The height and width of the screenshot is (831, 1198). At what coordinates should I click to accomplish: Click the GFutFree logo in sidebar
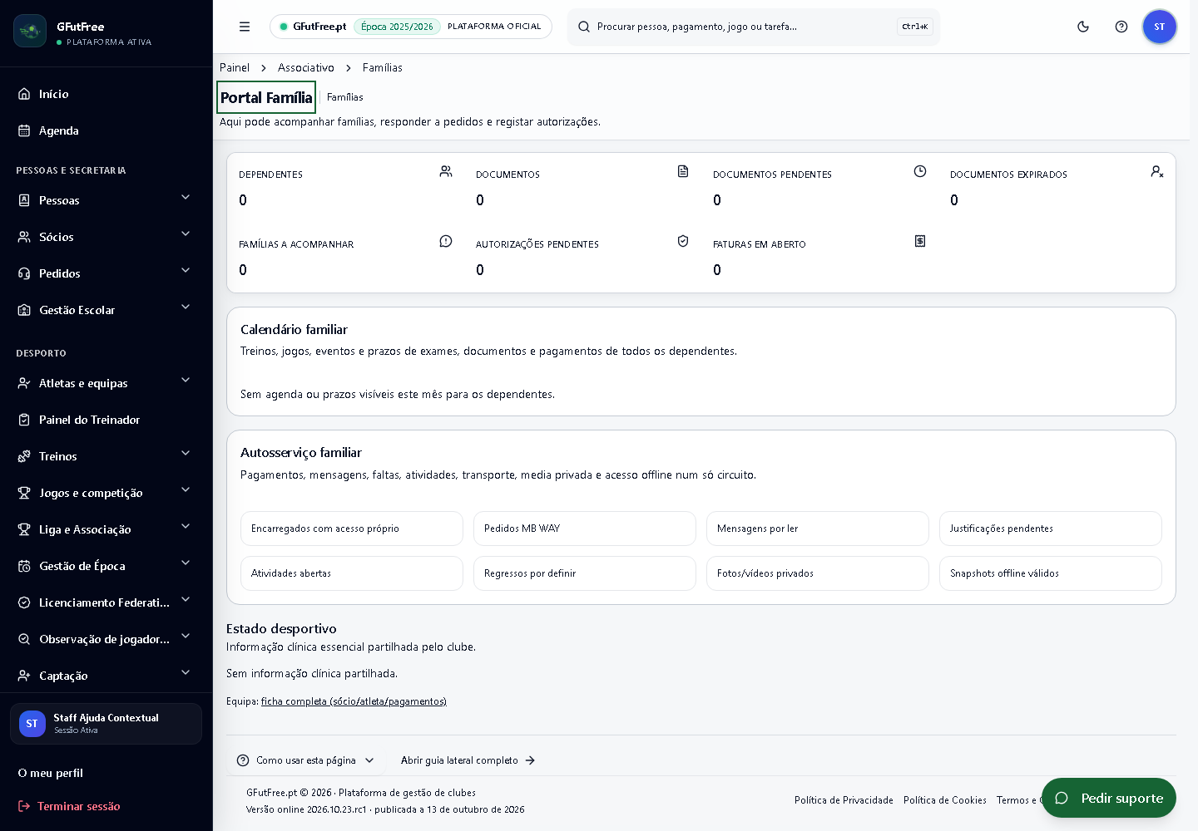click(x=30, y=31)
